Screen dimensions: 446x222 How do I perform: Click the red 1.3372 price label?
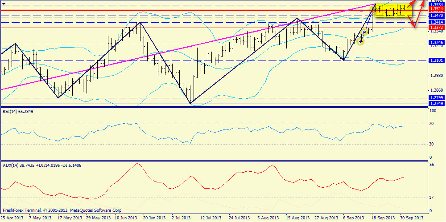(436, 28)
